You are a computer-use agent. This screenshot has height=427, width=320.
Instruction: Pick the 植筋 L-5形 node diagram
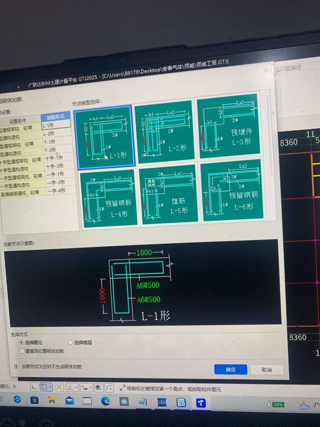click(168, 195)
